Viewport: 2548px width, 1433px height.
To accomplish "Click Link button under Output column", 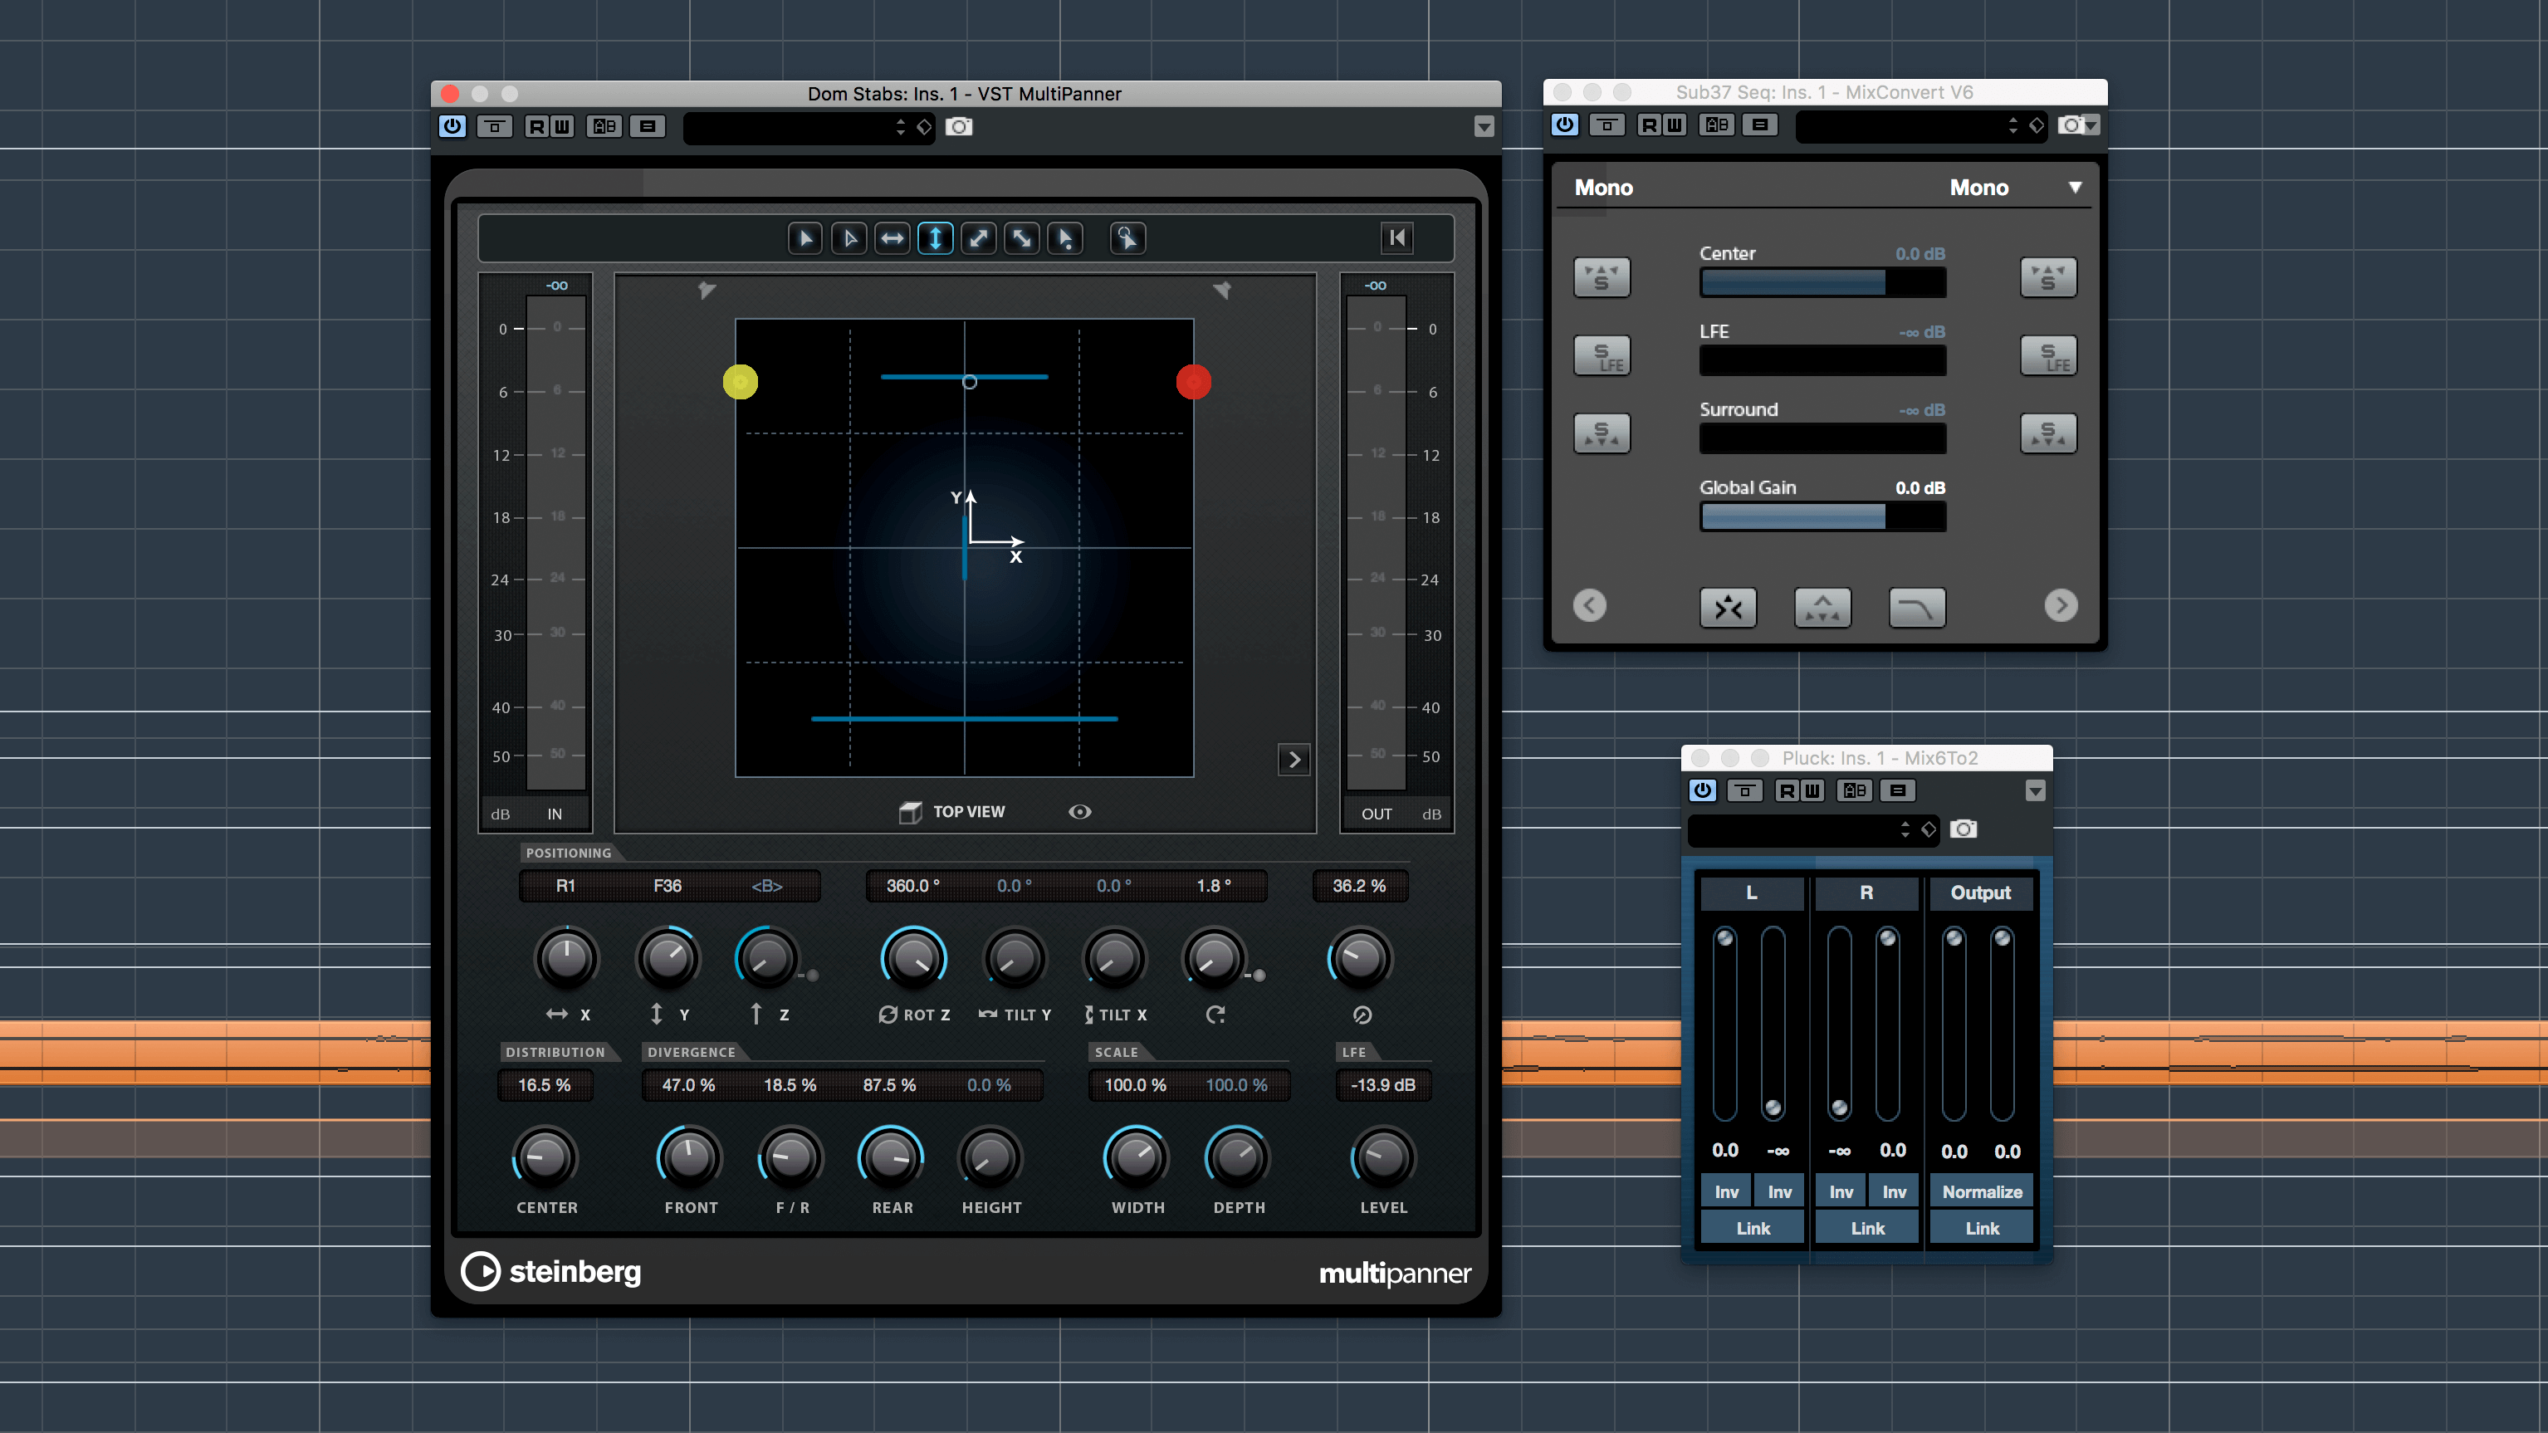I will click(1981, 1228).
